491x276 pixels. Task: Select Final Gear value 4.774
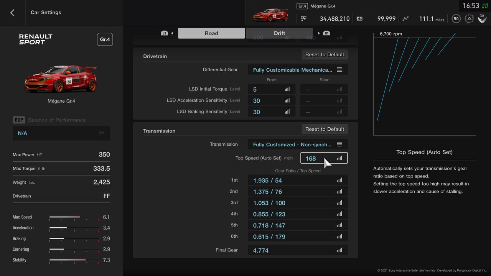tap(298, 250)
